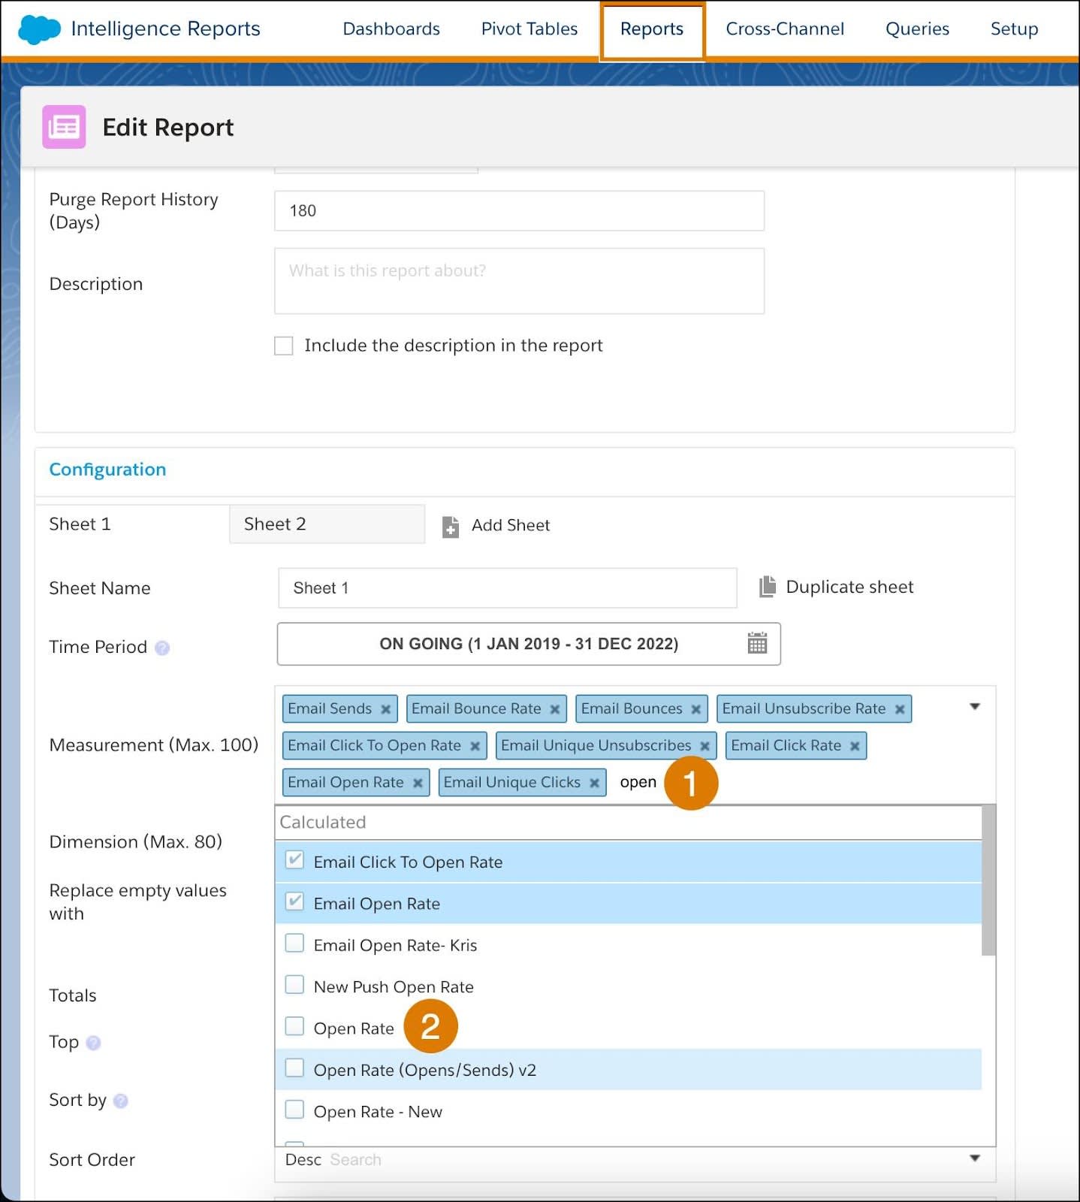This screenshot has height=1202, width=1080.
Task: Check the New Push Open Rate option
Action: tap(295, 984)
